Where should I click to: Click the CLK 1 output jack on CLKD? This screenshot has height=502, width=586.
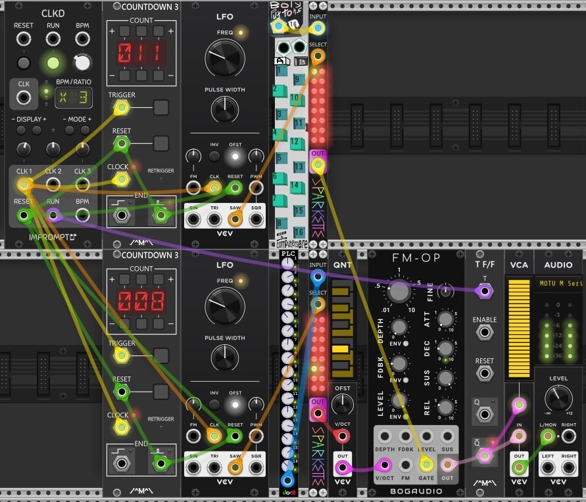(x=24, y=185)
